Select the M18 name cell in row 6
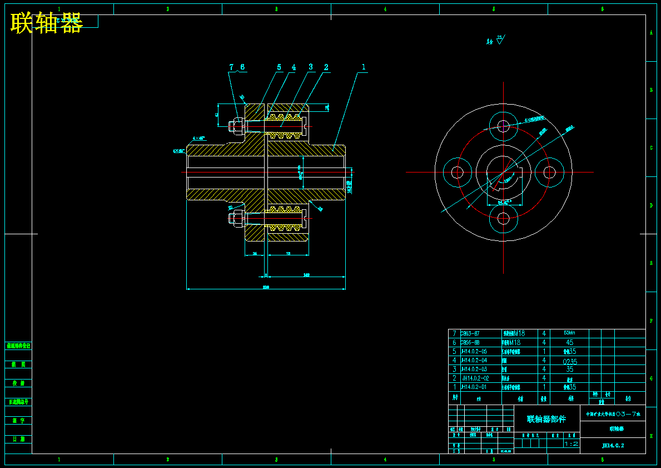Image resolution: width=661 pixels, height=468 pixels. [511, 342]
